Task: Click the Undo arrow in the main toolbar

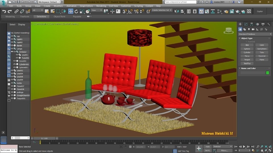Action: coord(4,11)
